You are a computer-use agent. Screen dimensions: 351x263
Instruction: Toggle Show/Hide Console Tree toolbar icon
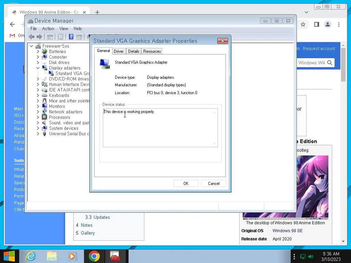[50, 37]
